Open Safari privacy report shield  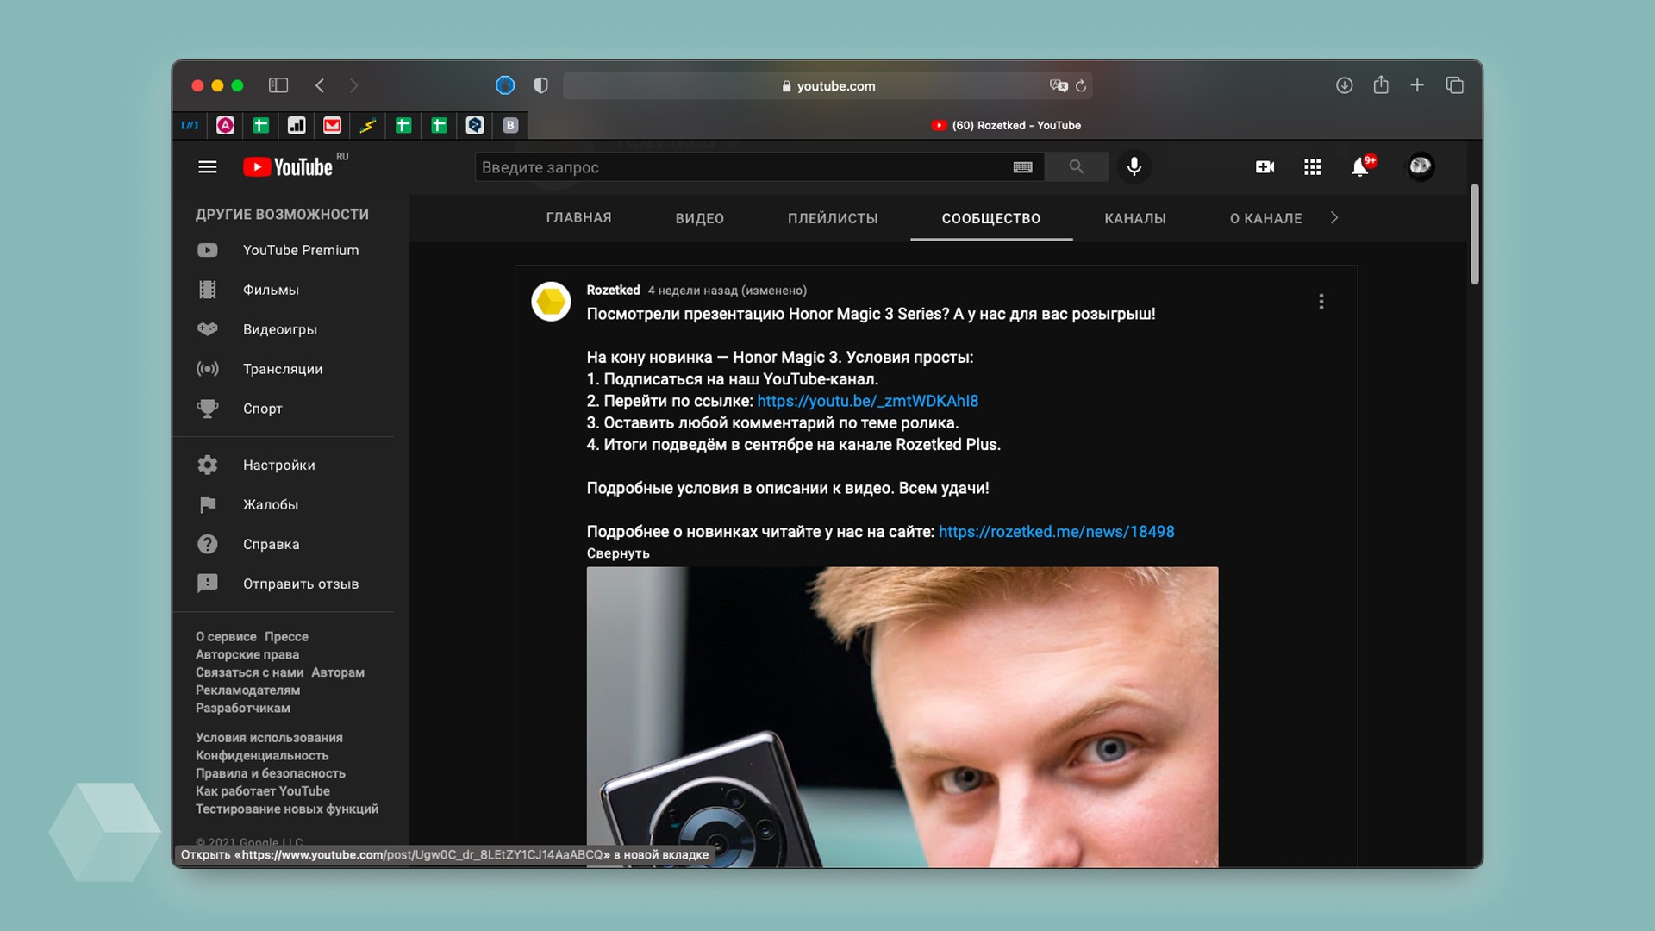540,85
